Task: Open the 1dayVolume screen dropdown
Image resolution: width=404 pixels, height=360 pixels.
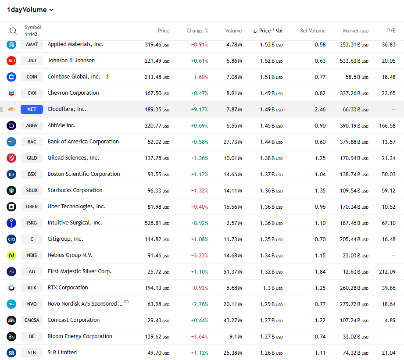Action: [30, 10]
